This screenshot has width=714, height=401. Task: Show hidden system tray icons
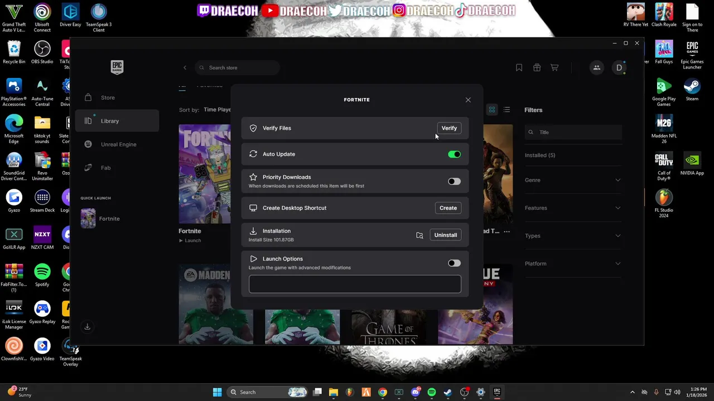point(632,392)
